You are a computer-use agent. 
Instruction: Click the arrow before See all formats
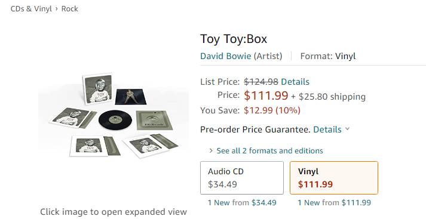coord(211,150)
